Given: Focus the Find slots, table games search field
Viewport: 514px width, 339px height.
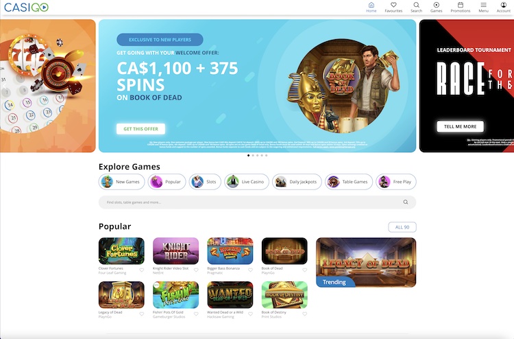Looking at the screenshot, I should 257,202.
